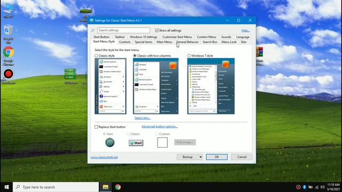The height and width of the screenshot is (192, 342).
Task: Launch Google Chrome from the desktop
Action: click(x=9, y=55)
